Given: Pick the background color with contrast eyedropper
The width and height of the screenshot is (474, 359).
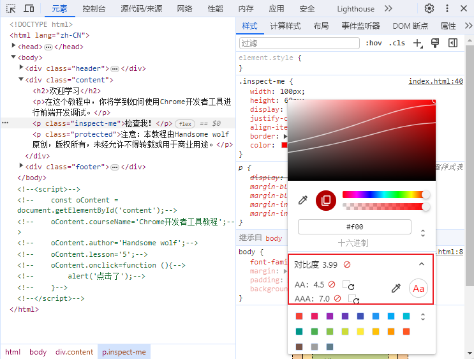Looking at the screenshot, I should tap(396, 288).
